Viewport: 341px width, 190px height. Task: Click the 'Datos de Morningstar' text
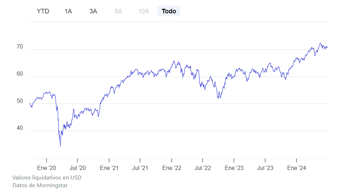click(40, 185)
